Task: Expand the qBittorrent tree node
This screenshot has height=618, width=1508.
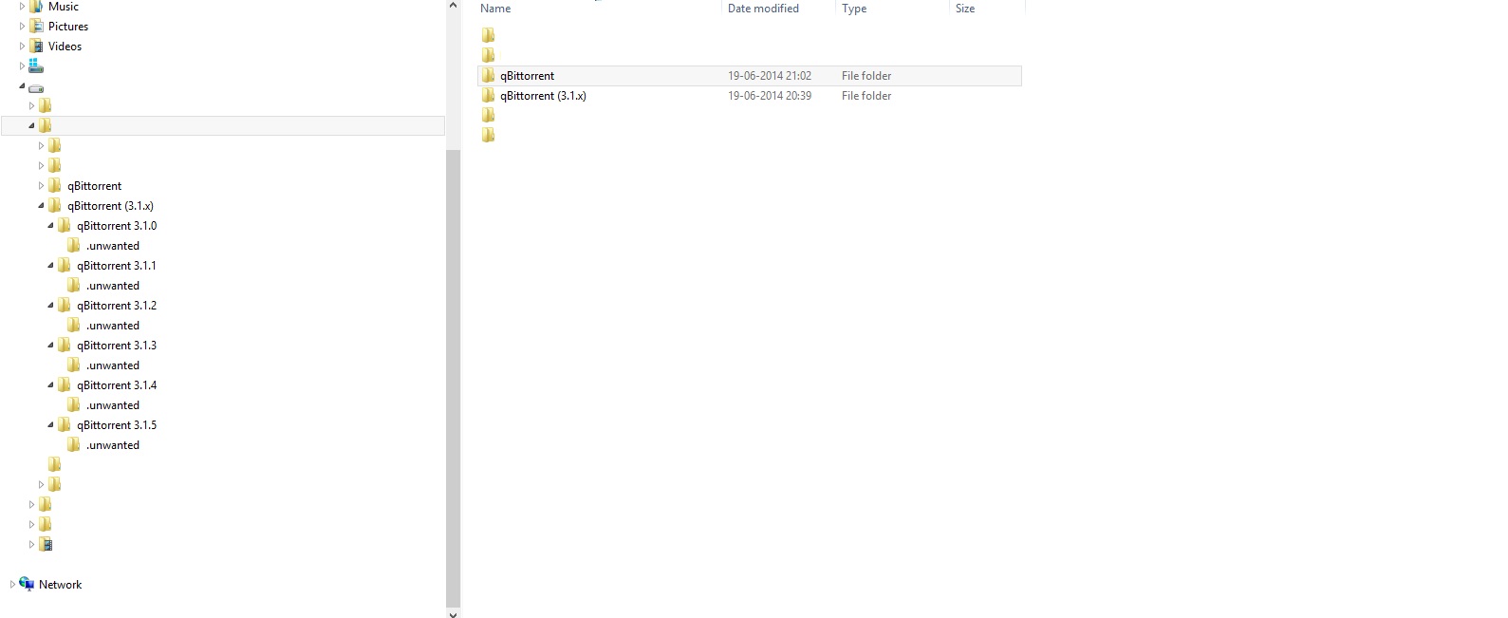Action: coord(41,186)
